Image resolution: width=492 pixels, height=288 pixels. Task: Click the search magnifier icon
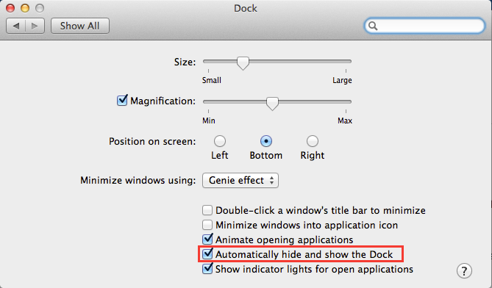coord(373,26)
